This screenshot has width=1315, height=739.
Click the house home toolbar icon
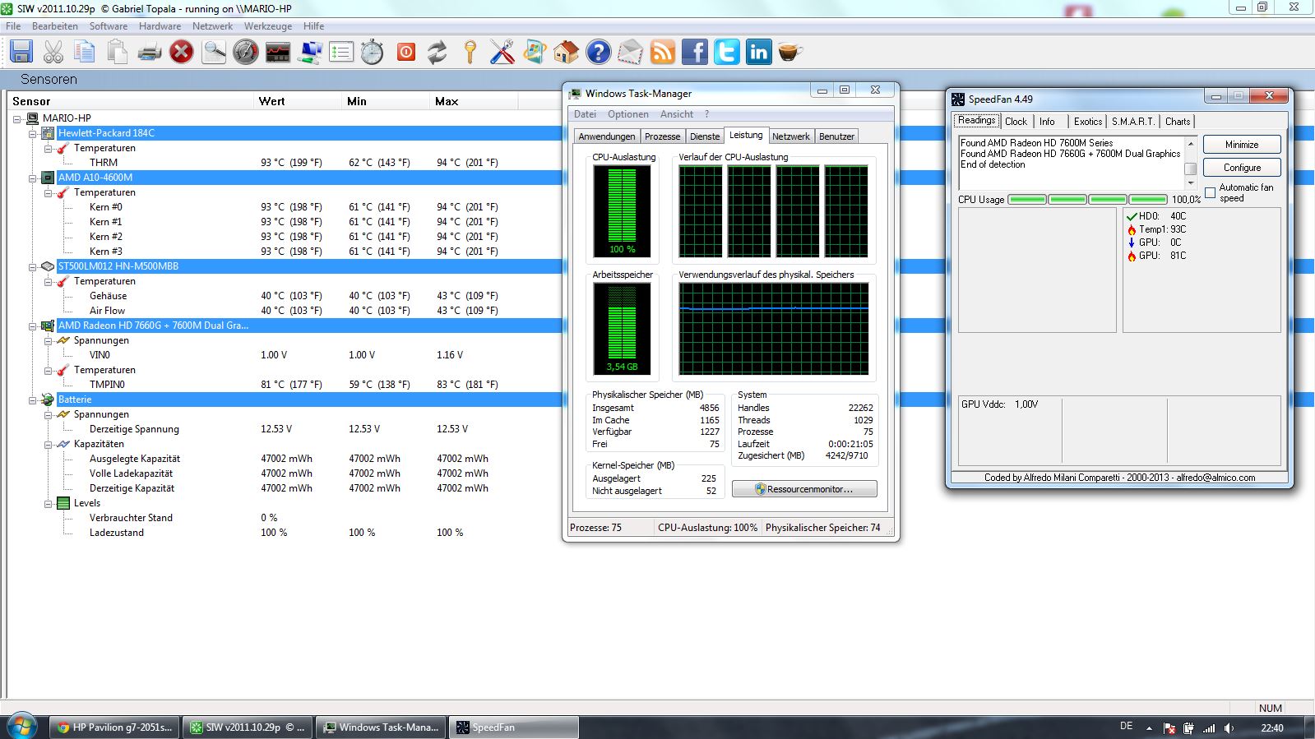click(x=566, y=52)
